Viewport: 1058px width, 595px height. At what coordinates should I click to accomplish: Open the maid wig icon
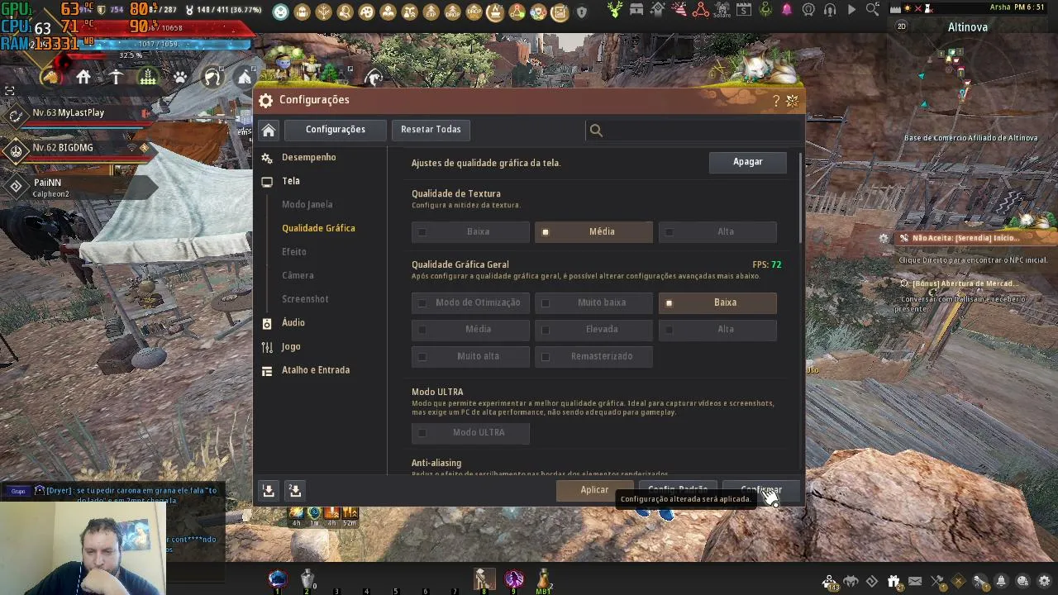pos(212,78)
